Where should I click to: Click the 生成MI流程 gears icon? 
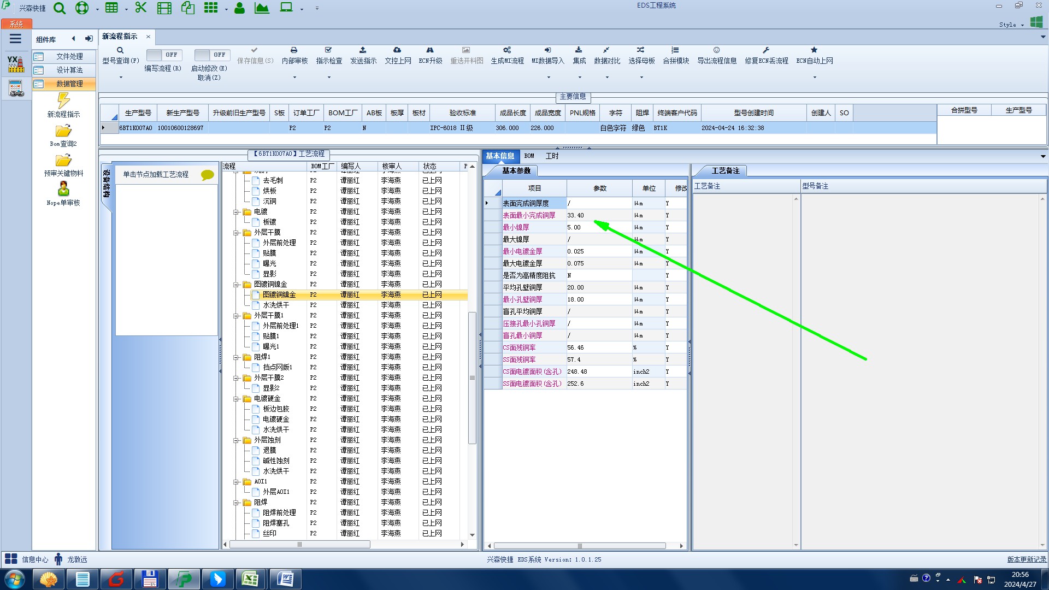pos(507,50)
